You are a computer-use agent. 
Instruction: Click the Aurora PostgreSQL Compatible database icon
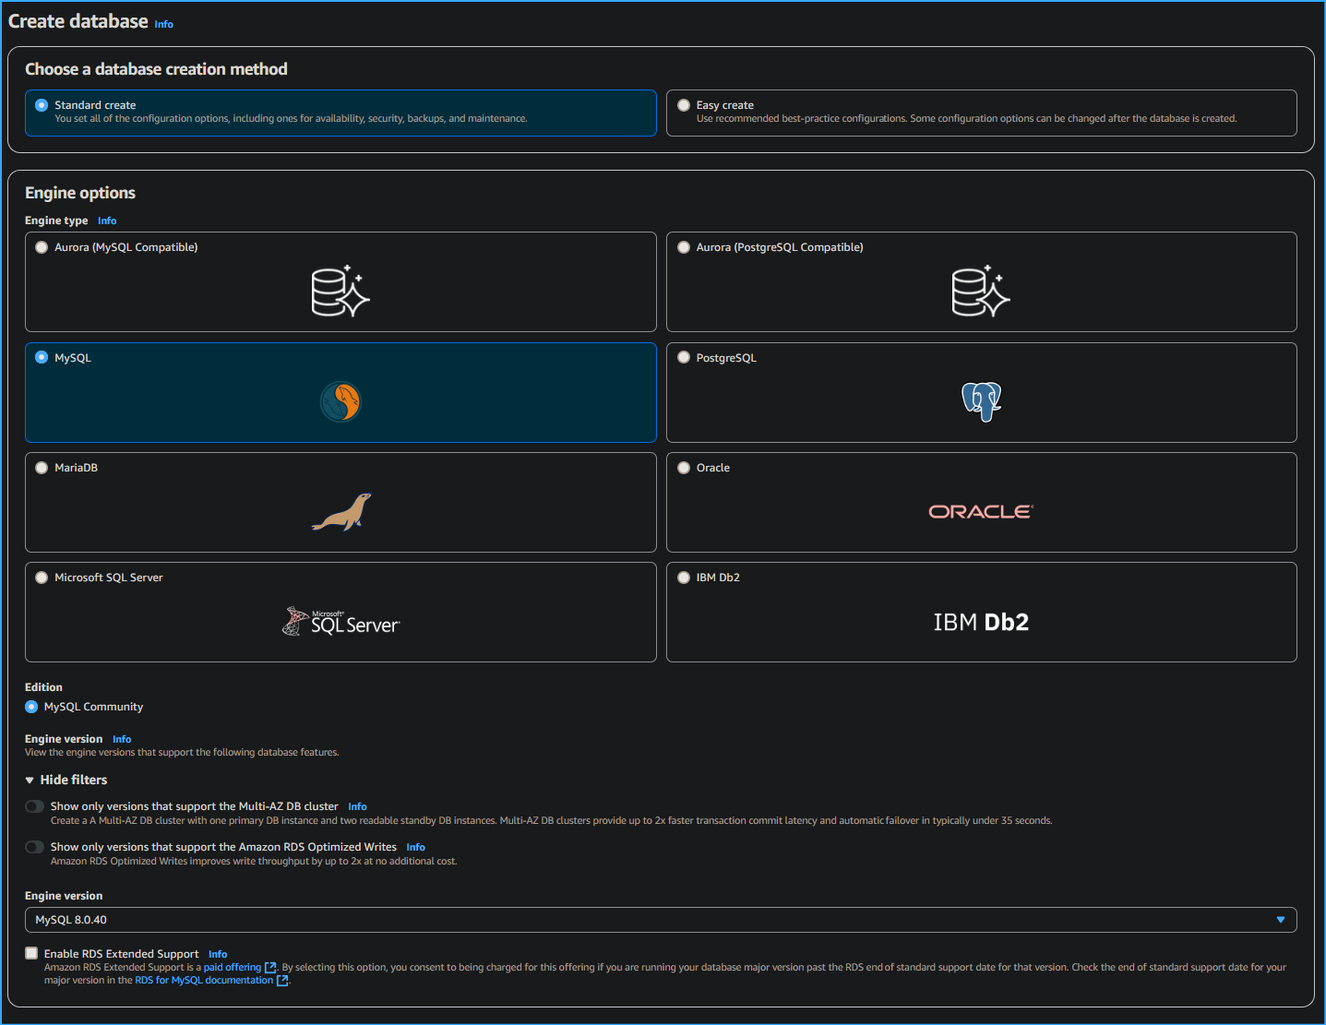tap(981, 292)
